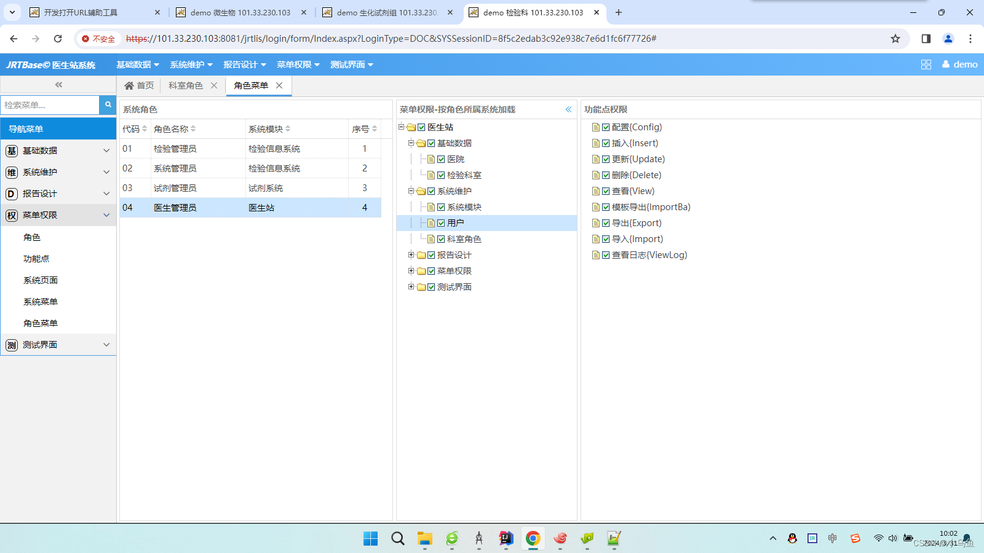Click the search magnifier button in sidebar
The image size is (984, 553).
108,104
